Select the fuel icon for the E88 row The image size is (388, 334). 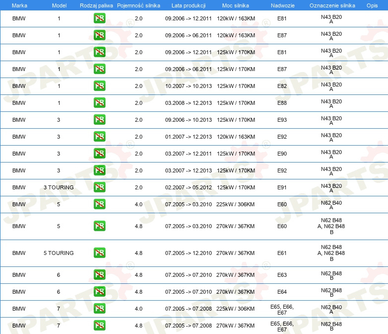pyautogui.click(x=99, y=103)
